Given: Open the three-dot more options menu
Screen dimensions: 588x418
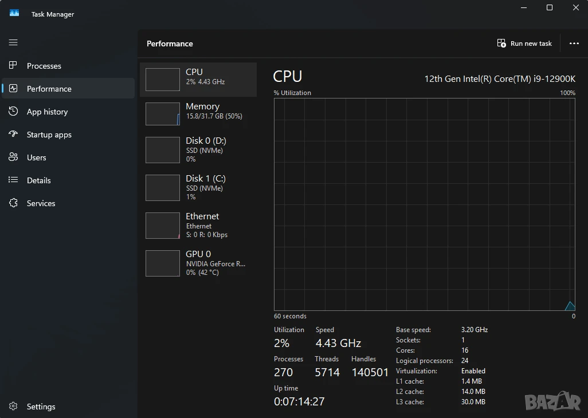Looking at the screenshot, I should point(574,44).
